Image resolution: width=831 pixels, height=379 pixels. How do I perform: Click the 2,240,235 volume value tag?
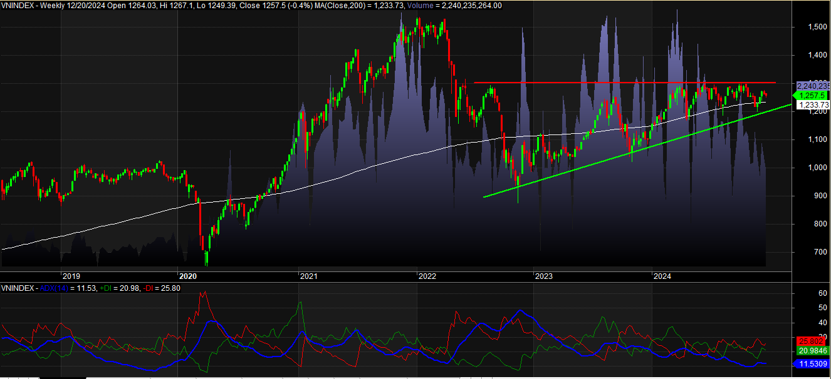[812, 86]
